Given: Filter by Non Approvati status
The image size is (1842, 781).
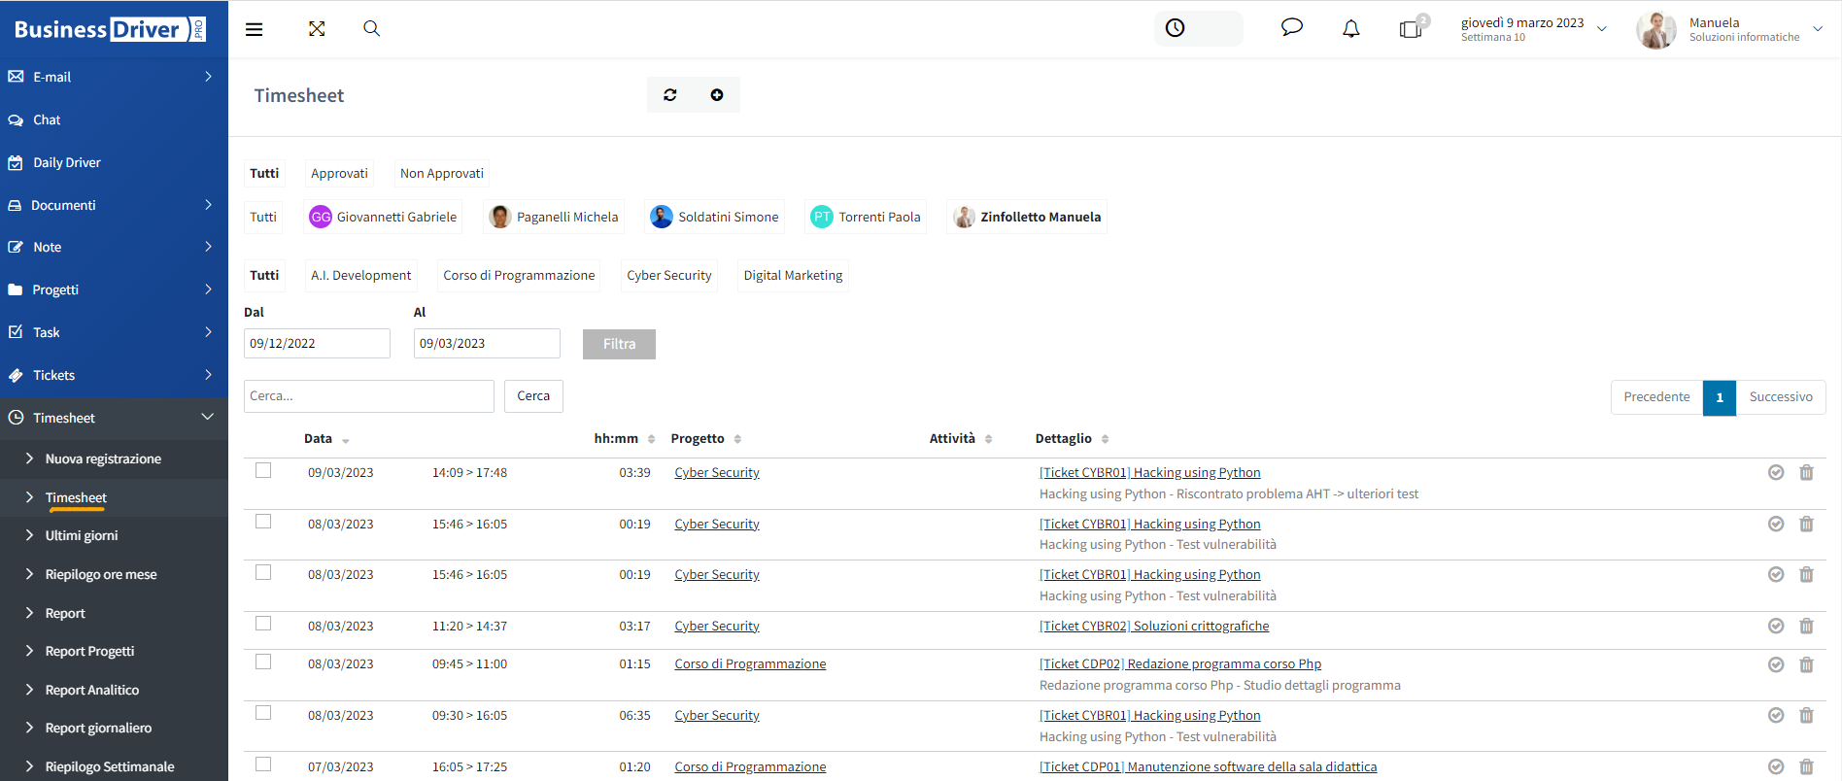Looking at the screenshot, I should tap(442, 173).
